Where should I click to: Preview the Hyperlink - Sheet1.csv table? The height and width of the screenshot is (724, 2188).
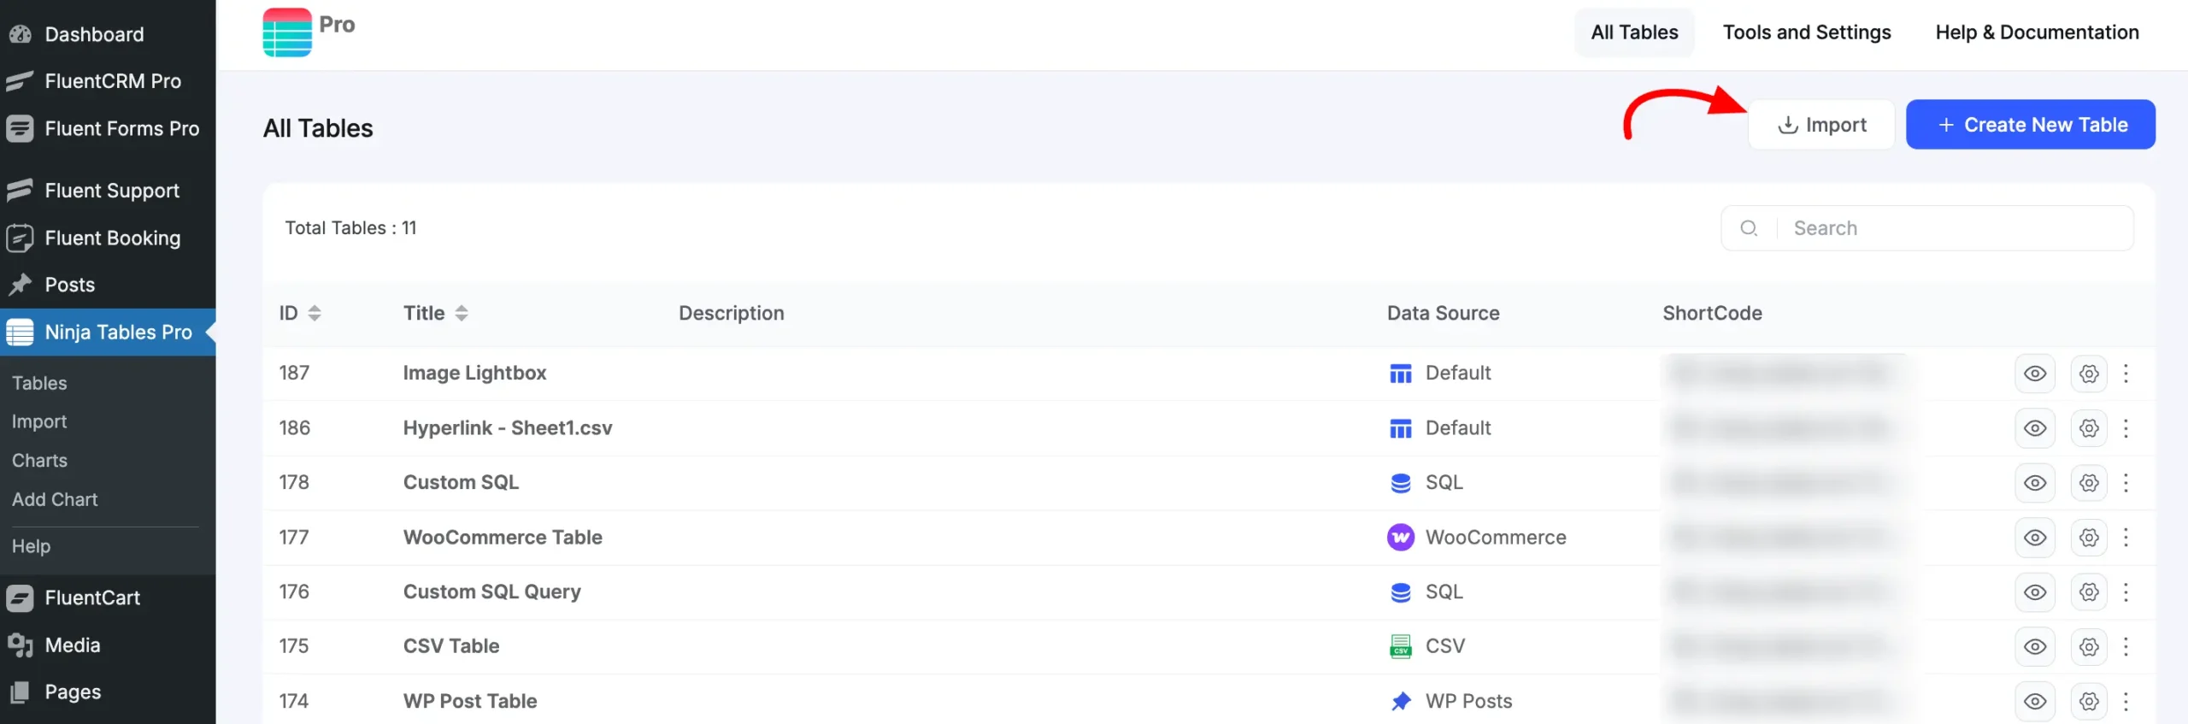(x=2035, y=428)
